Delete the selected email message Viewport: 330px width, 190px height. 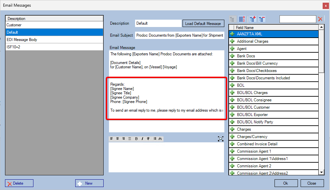[19, 183]
